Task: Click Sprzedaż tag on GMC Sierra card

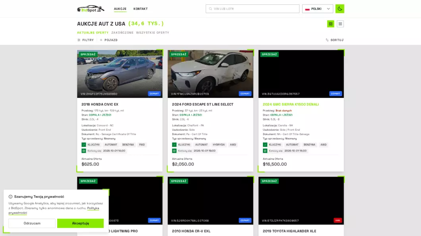Action: point(269,54)
